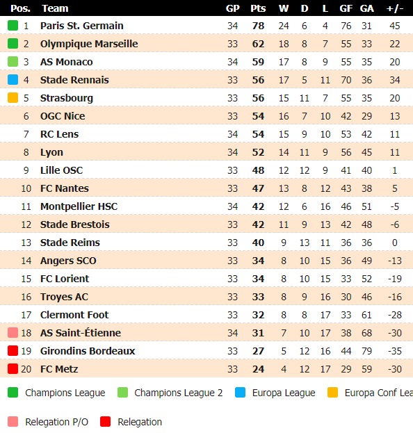Sort the table by Pts column header
This screenshot has width=413, height=433.
tap(258, 8)
